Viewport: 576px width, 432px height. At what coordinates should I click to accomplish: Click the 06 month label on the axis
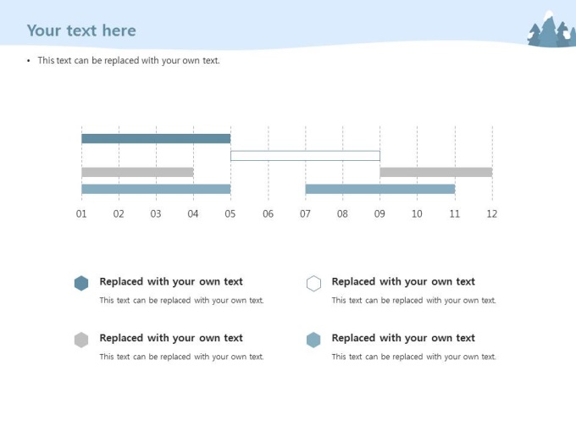point(269,213)
